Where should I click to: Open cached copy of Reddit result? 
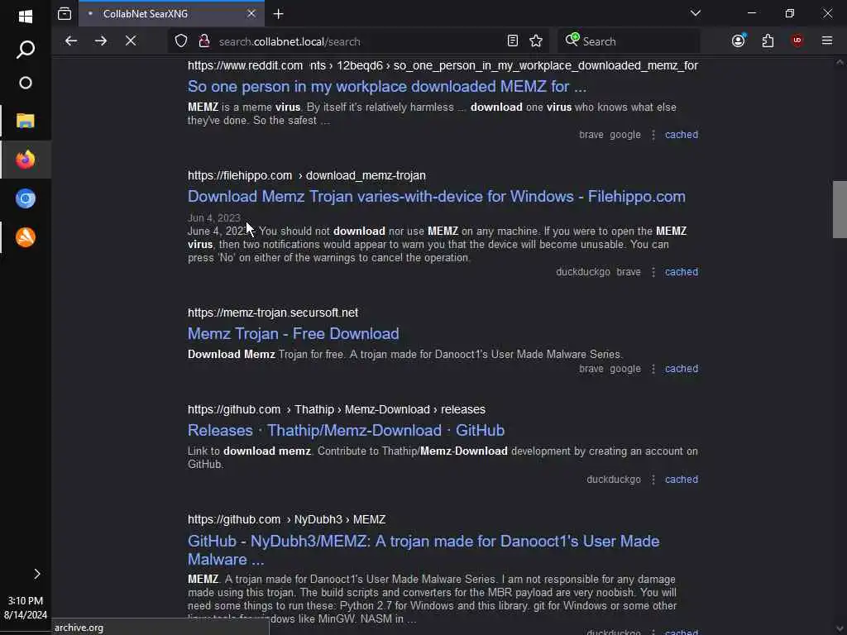pos(682,135)
